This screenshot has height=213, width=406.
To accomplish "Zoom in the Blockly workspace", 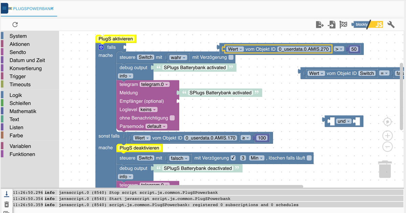I will point(387,136).
